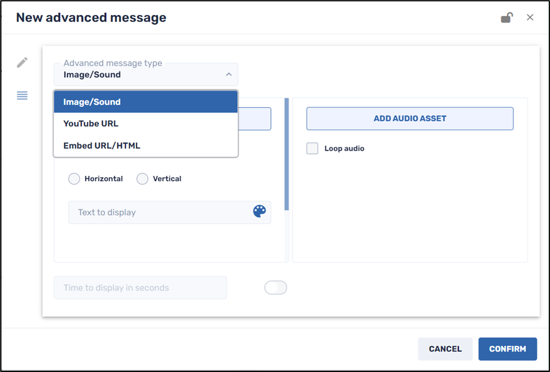Choose Image/Sound from the dropdown list
550x372 pixels.
click(x=146, y=101)
